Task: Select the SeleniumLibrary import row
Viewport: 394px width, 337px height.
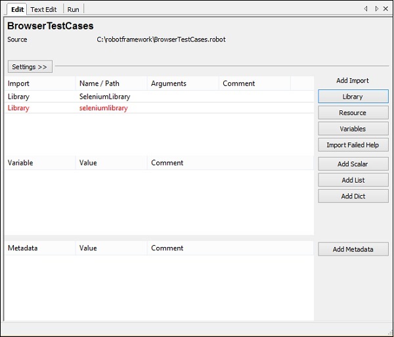Action: 104,97
